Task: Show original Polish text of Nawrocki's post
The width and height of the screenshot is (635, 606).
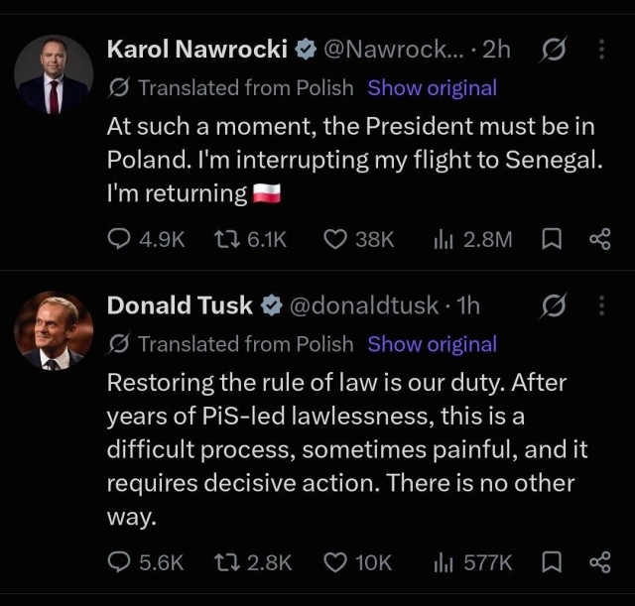Action: click(x=433, y=88)
